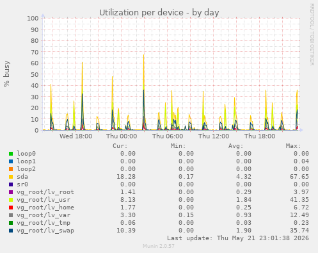Select the vg_root/lv_home legend label
The height and width of the screenshot is (253, 318).
coord(45,208)
